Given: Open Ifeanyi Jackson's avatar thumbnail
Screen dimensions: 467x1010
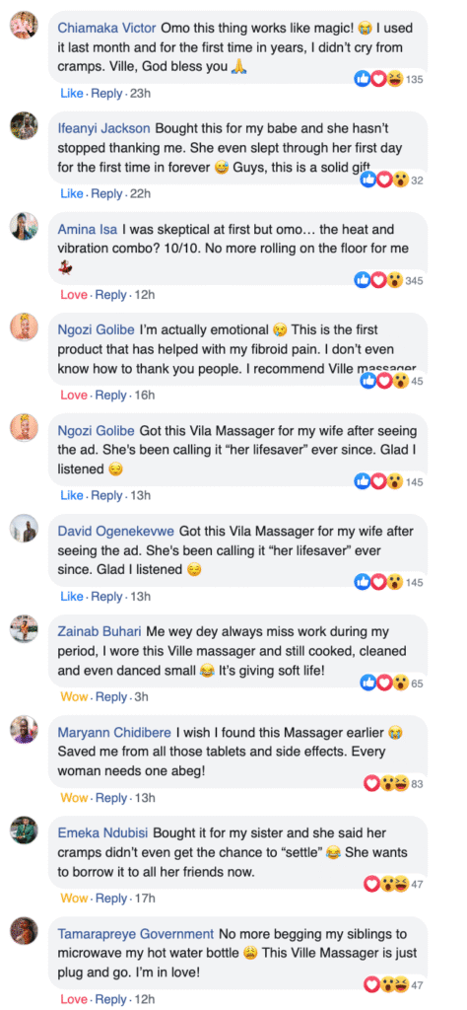Looking at the screenshot, I should (x=24, y=125).
